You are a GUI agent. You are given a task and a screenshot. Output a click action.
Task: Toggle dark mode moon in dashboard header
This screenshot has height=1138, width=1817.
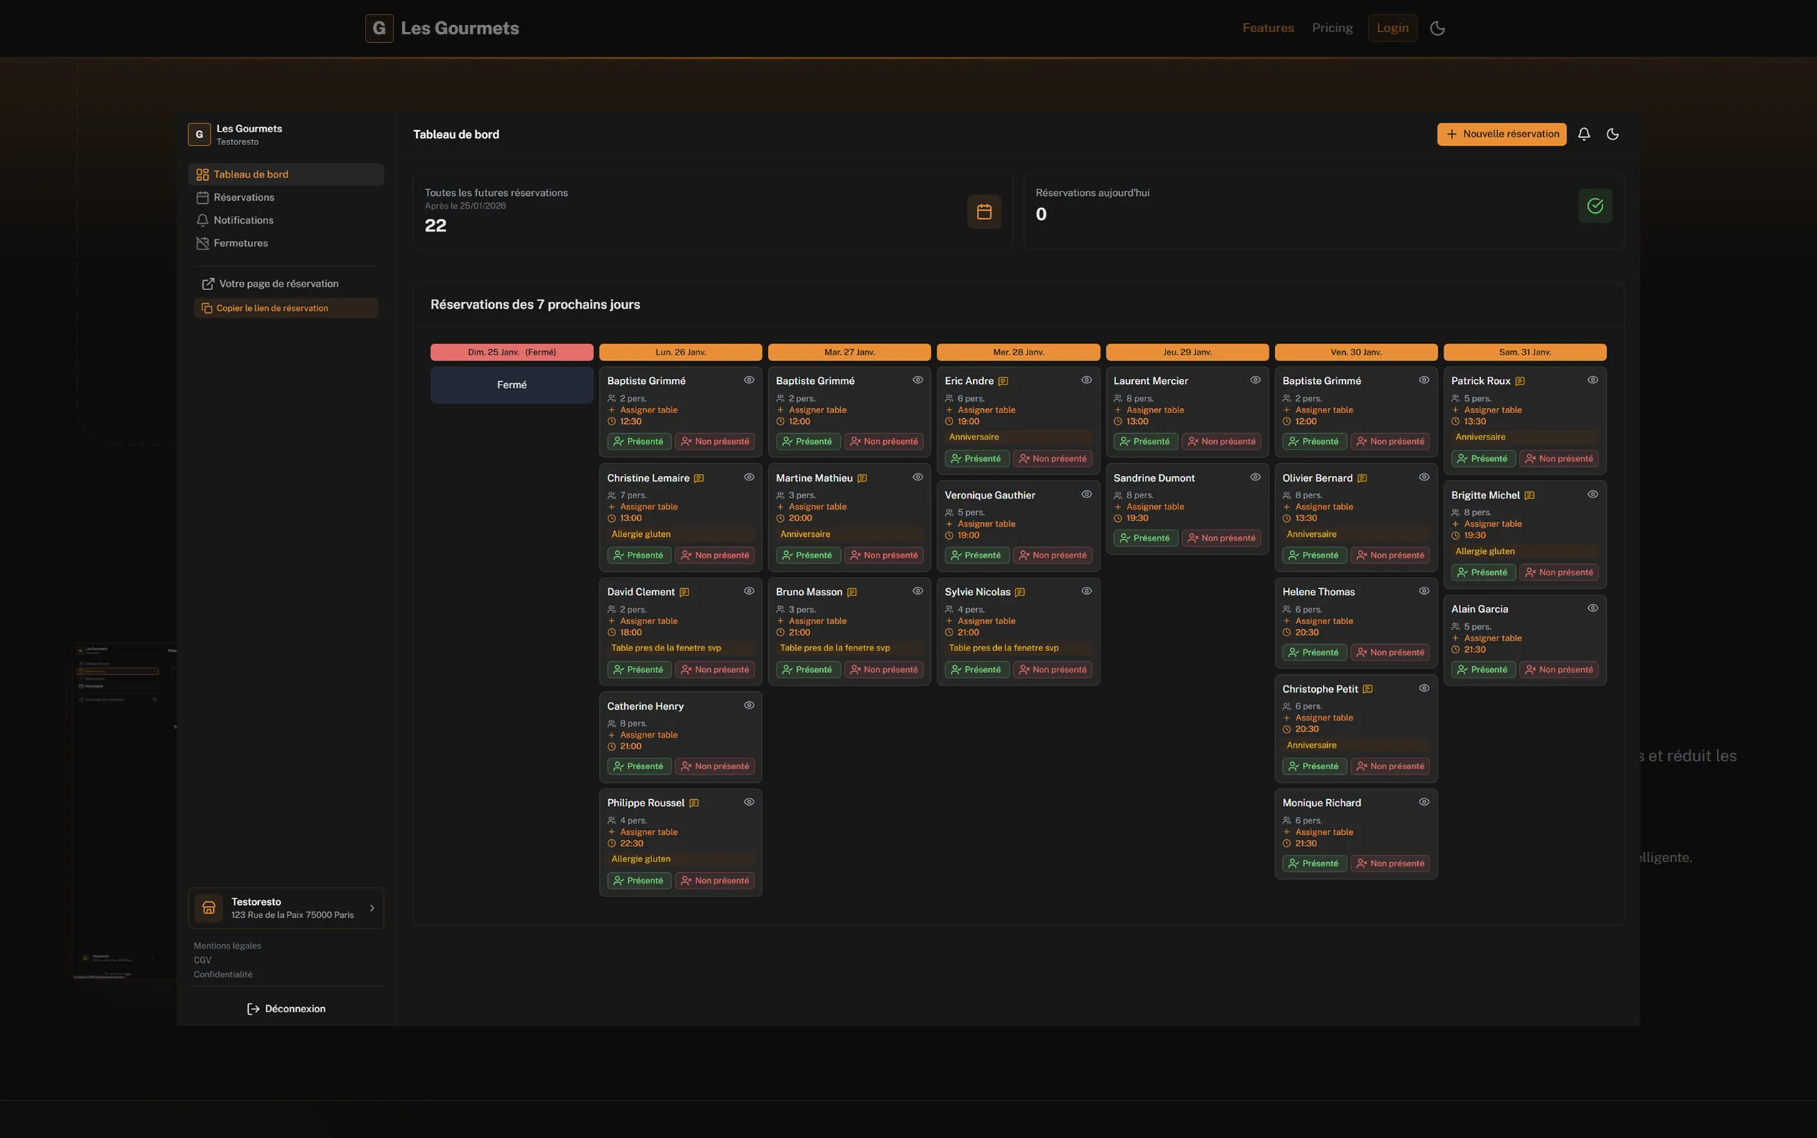coord(1612,134)
